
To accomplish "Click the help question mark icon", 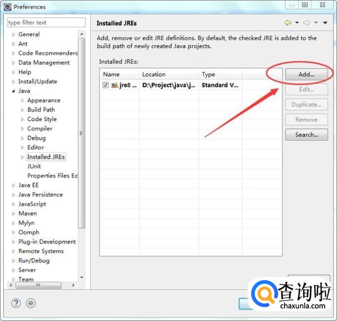I will [x=16, y=303].
